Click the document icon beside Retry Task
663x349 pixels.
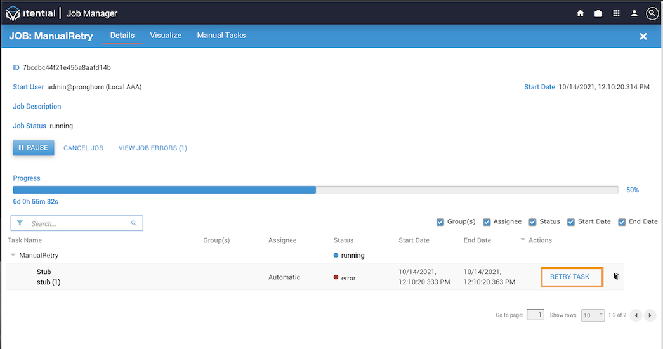pos(616,277)
